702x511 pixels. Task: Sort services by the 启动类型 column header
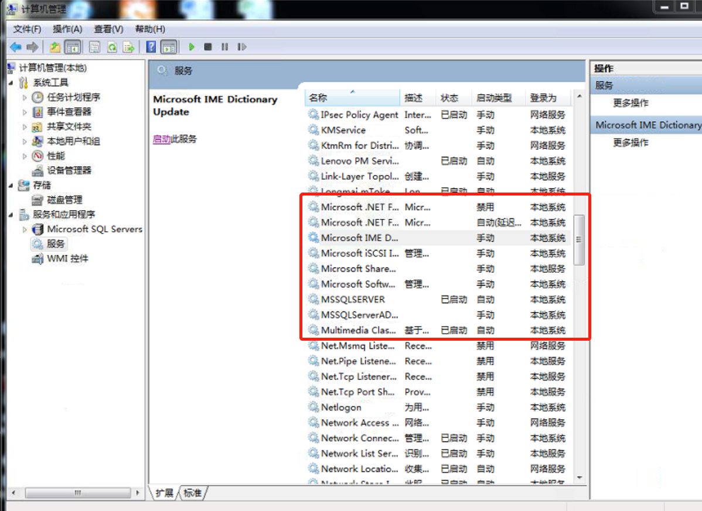pos(498,98)
